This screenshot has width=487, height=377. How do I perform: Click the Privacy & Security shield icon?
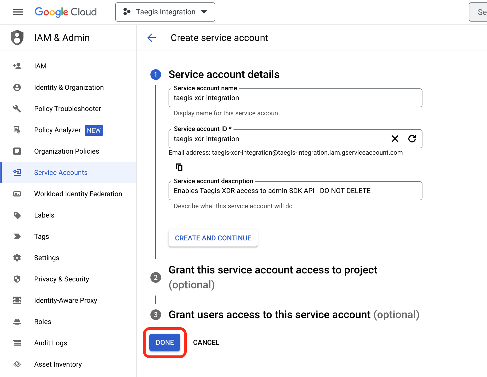(17, 279)
